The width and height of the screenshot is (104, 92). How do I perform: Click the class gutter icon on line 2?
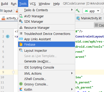[x=8, y=36]
